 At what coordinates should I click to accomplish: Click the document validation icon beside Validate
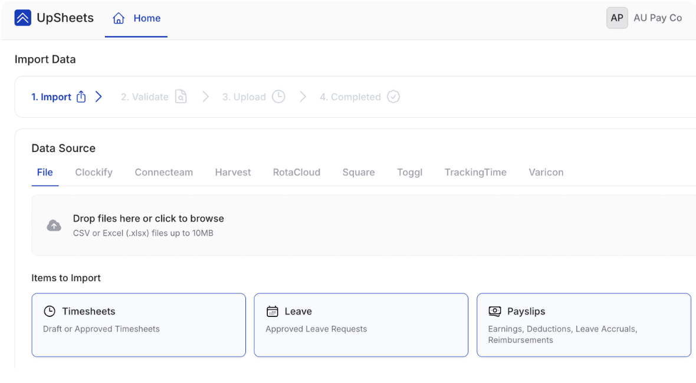180,96
